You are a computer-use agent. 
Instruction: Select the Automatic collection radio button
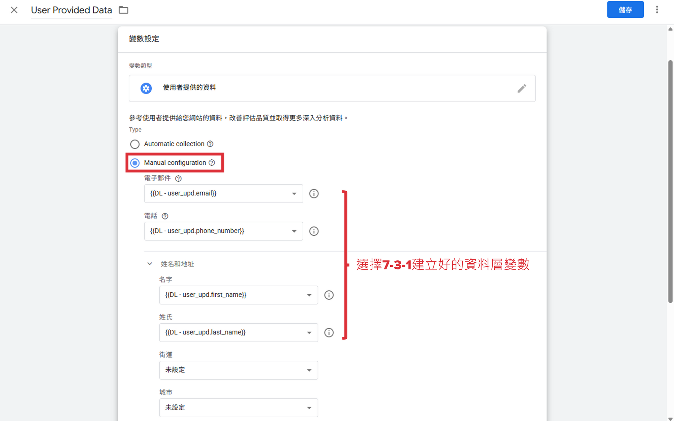(x=135, y=144)
